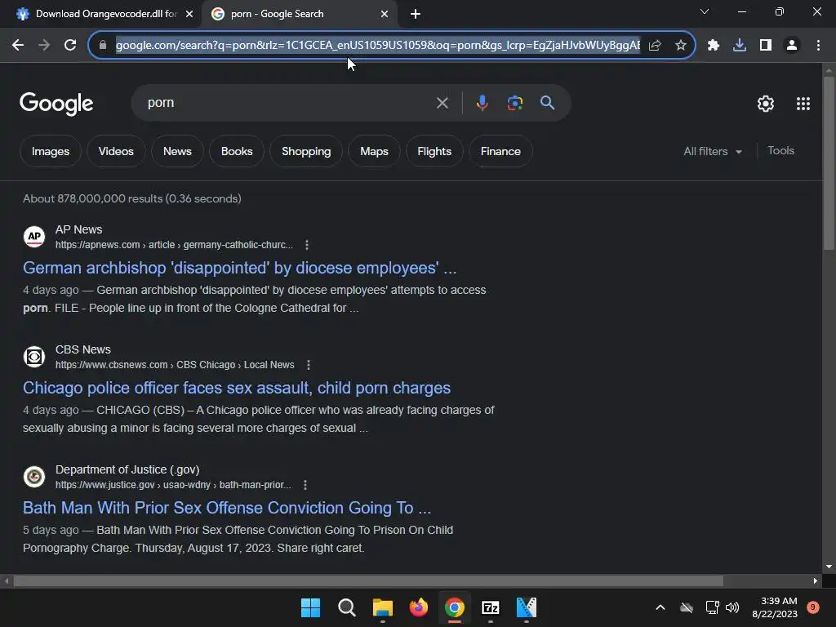The width and height of the screenshot is (836, 627).
Task: Open Chrome downloads icon
Action: coord(740,46)
